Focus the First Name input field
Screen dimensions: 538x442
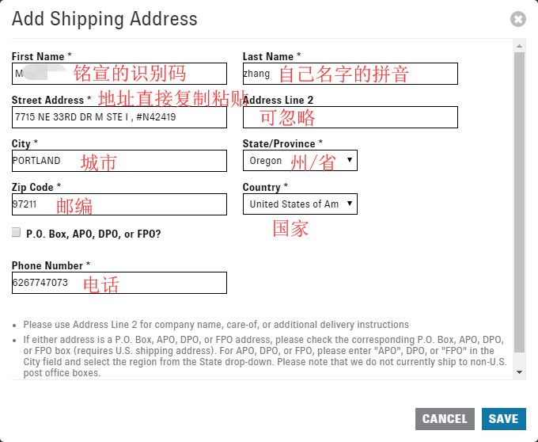click(119, 74)
